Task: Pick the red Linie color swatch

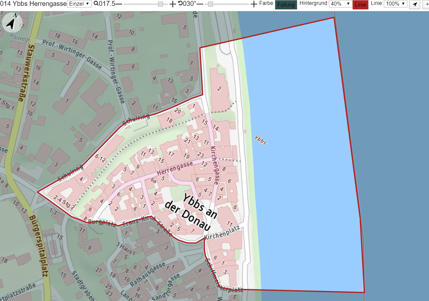Action: pyautogui.click(x=360, y=5)
